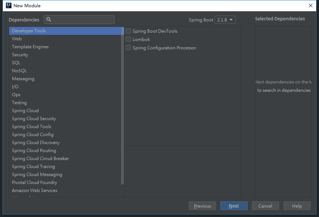Image resolution: width=319 pixels, height=217 pixels.
Task: Click the Spring Boot DevTools label
Action: [x=155, y=31]
